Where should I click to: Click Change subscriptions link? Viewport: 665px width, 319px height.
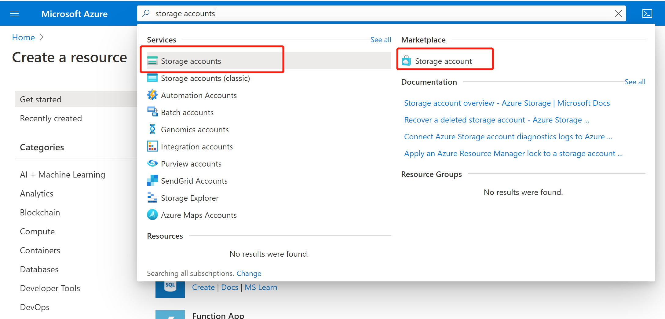click(249, 273)
